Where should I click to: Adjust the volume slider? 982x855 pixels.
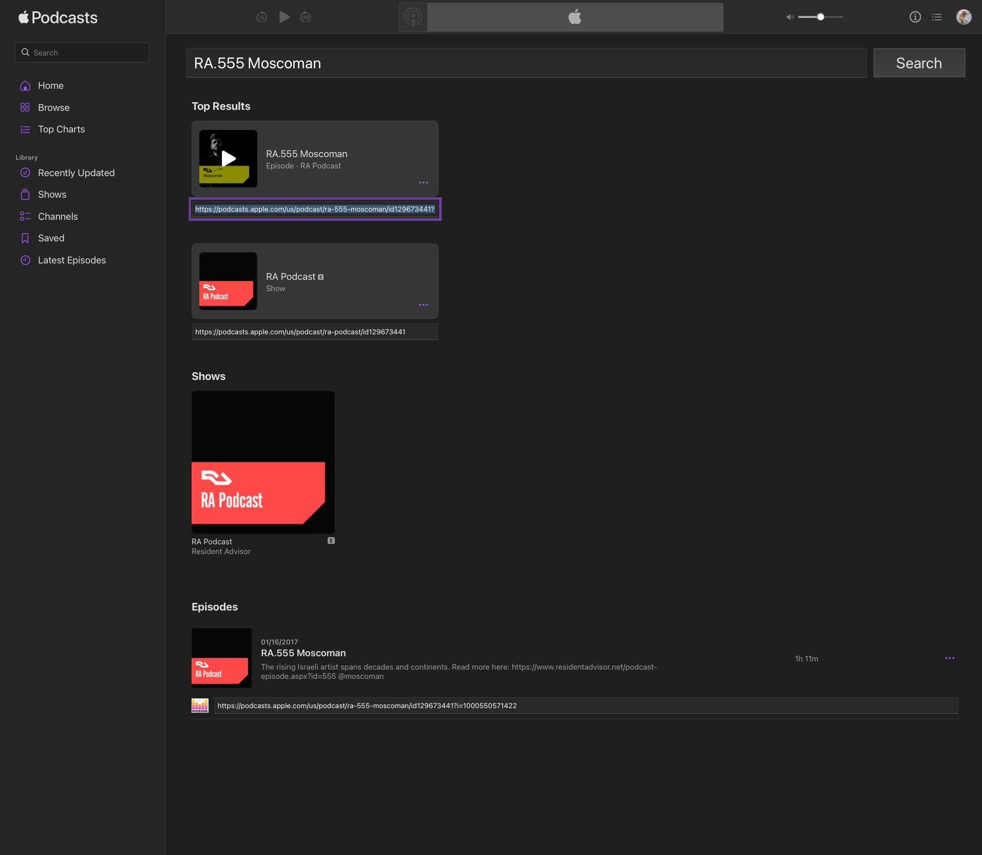(821, 17)
